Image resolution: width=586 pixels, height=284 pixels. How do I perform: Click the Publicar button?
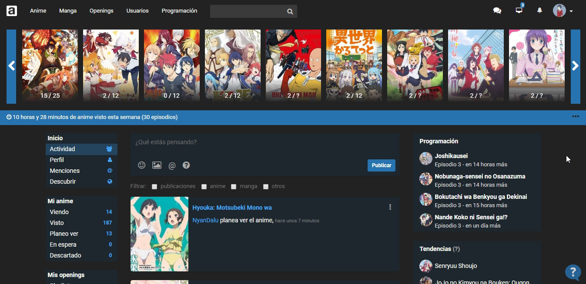(382, 165)
